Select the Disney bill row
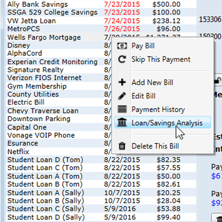 pyautogui.click(x=59, y=45)
